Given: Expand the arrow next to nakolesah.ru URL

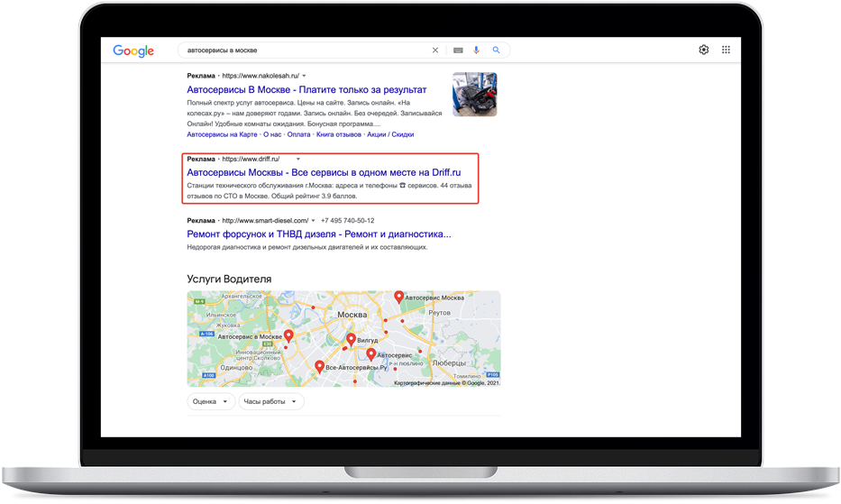Looking at the screenshot, I should (x=304, y=75).
